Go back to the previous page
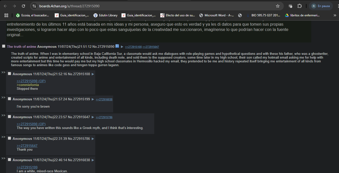339x173 pixels. (x=5, y=6)
